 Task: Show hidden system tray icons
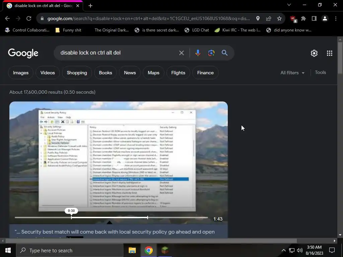tap(283, 250)
